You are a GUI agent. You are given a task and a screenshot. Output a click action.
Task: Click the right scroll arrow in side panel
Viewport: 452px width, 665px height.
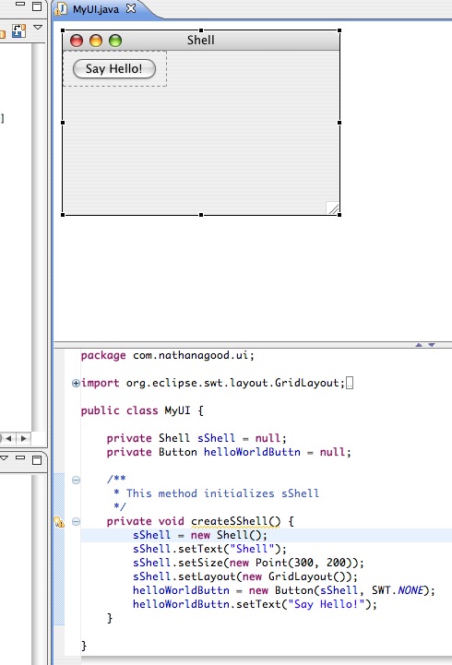click(x=23, y=438)
